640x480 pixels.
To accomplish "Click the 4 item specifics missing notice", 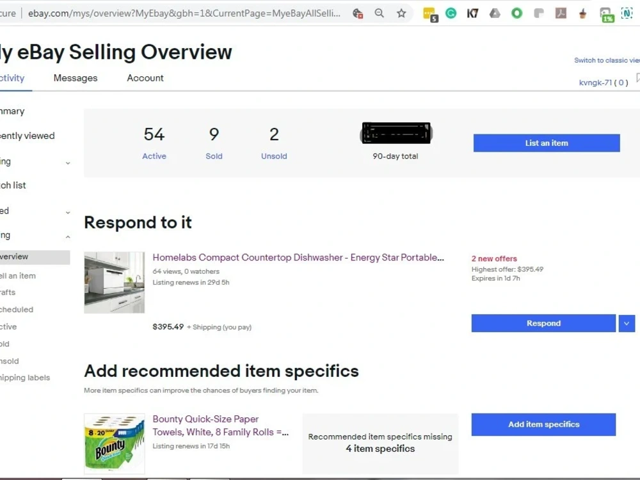I will (380, 443).
